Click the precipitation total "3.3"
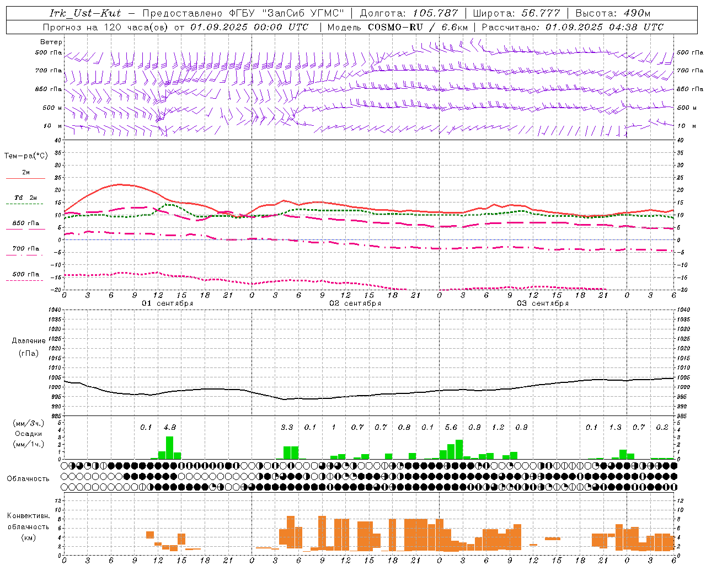The height and width of the screenshot is (565, 706). [x=287, y=428]
